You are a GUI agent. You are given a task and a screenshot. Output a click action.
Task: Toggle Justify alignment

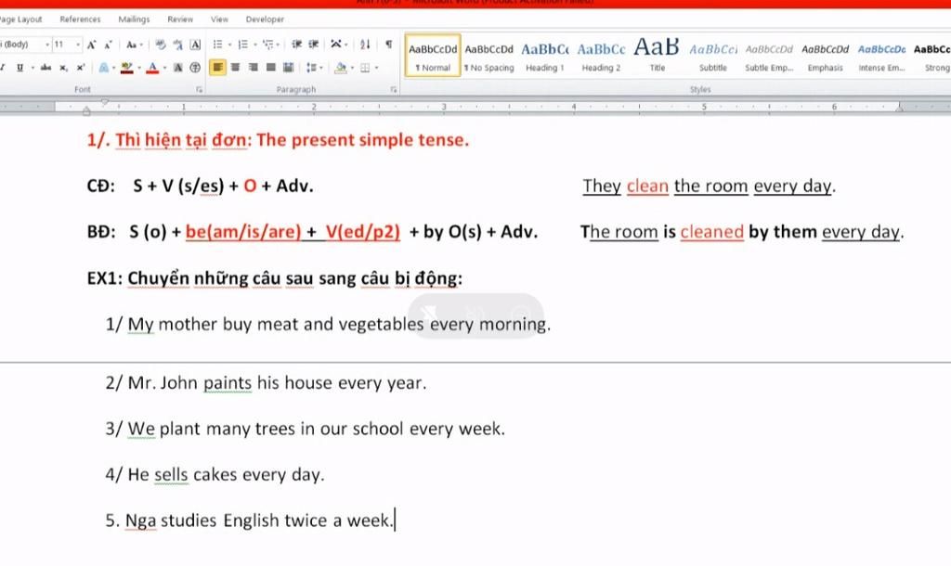coord(270,67)
